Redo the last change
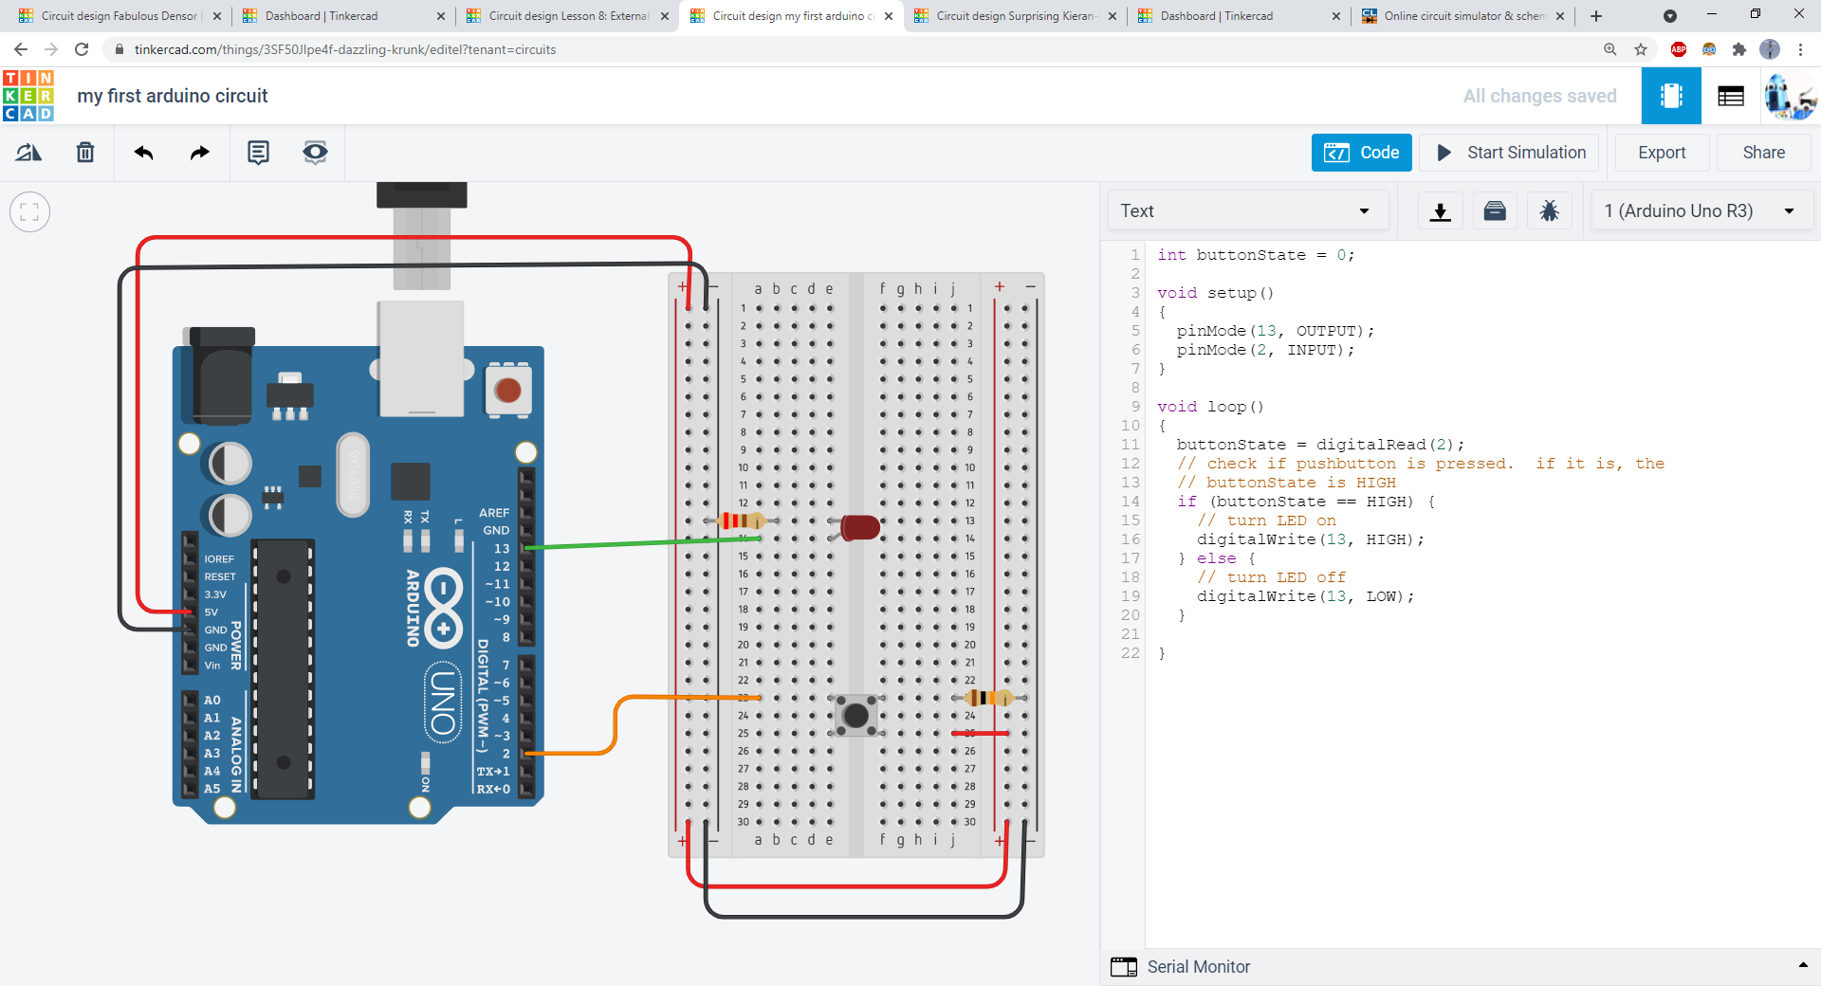1821x986 pixels. [x=198, y=152]
